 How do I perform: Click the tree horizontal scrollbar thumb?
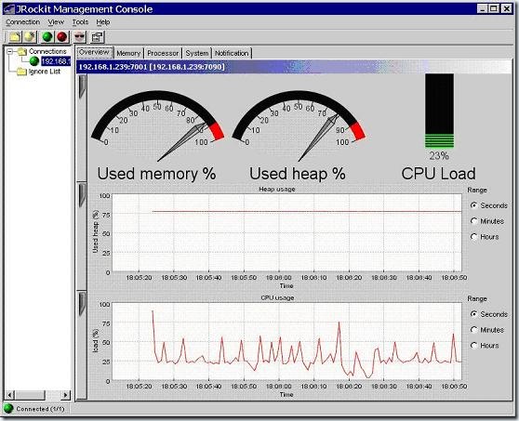click(x=30, y=395)
